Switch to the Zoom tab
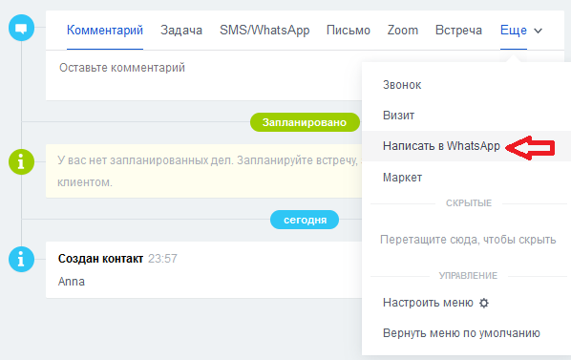 [x=403, y=31]
